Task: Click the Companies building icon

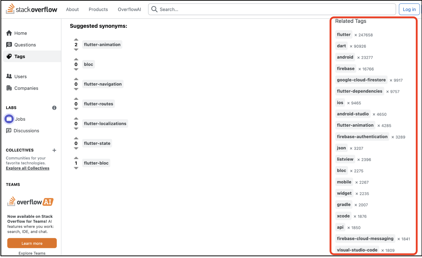Action: click(9, 88)
